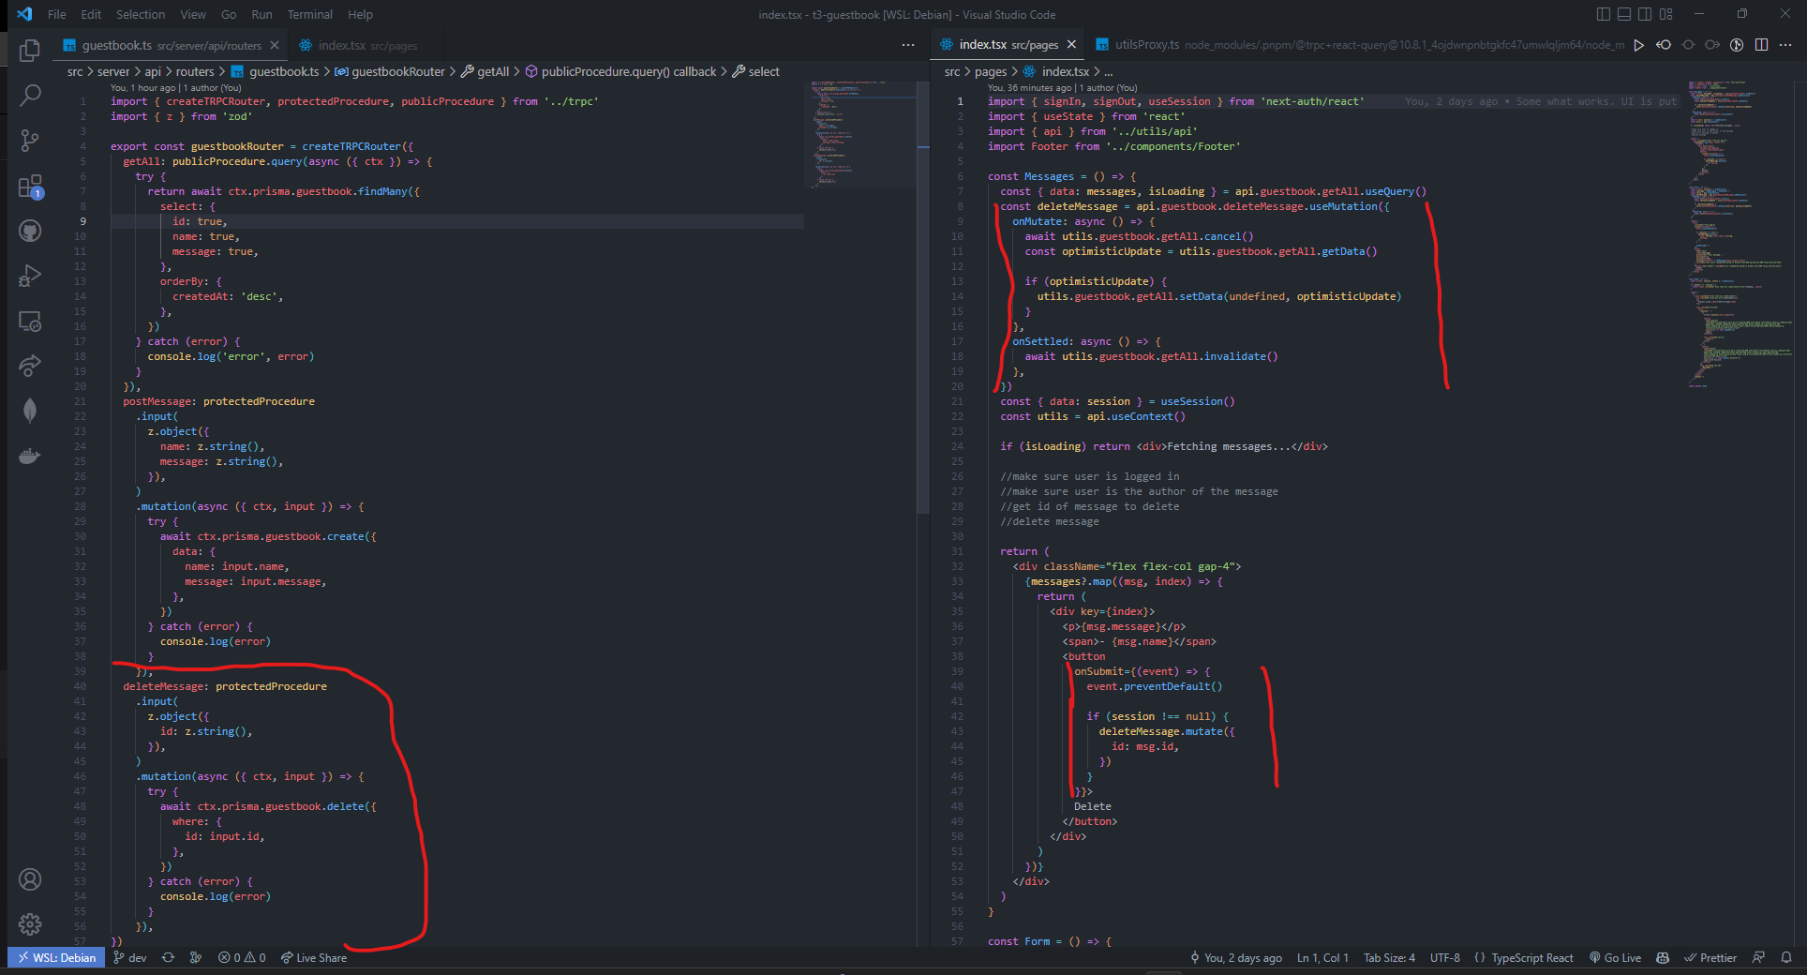Screen dimensions: 1807x975
Task: Open the Accounts menu in the activity bar
Action: [30, 879]
